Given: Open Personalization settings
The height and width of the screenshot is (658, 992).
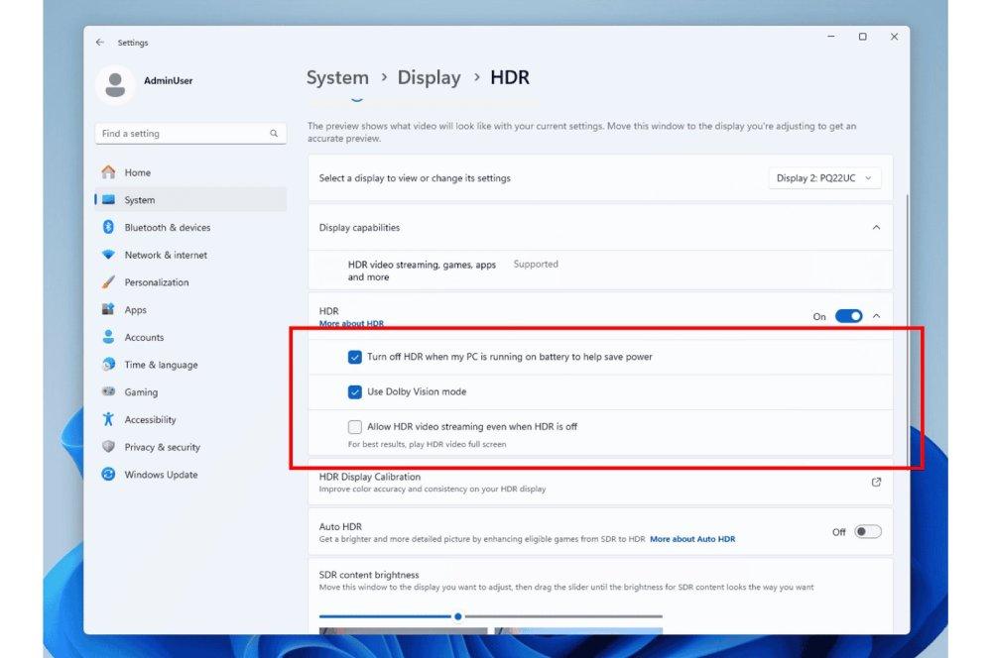Looking at the screenshot, I should 190,281.
